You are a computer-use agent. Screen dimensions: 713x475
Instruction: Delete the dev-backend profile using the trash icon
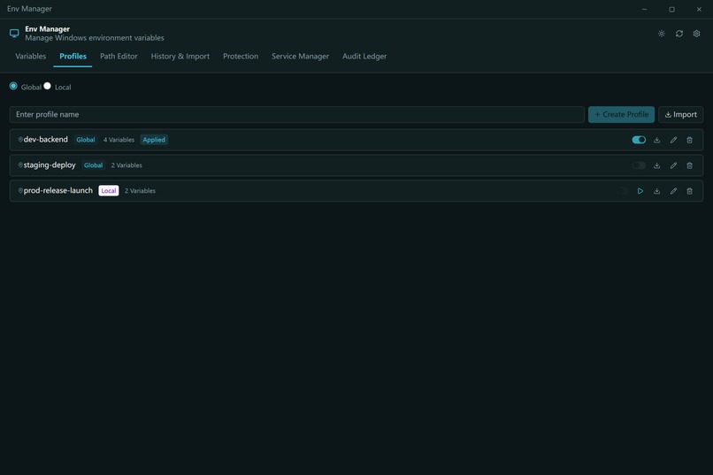[689, 140]
